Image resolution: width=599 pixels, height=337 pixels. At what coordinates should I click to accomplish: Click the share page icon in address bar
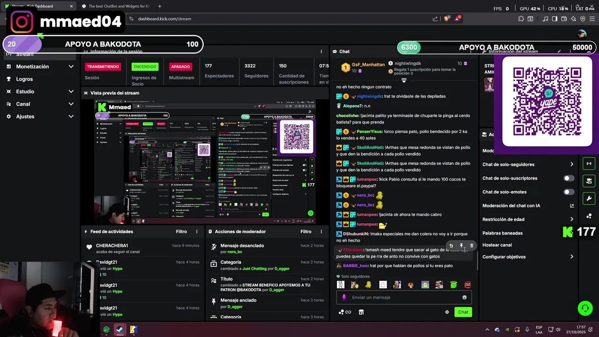[435, 19]
